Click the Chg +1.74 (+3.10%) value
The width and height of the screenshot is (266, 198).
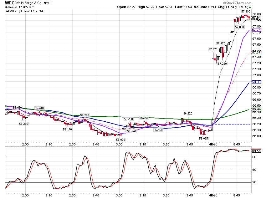pos(233,7)
